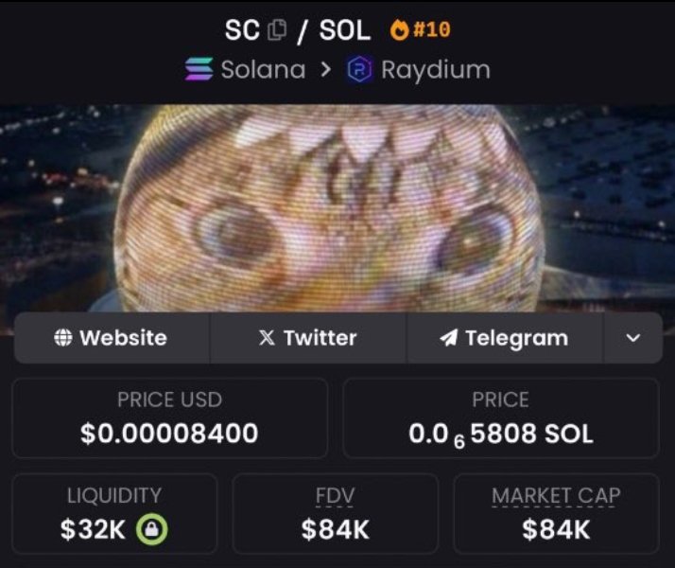Click the green liquidity lock icon
The width and height of the screenshot is (675, 568).
151,529
